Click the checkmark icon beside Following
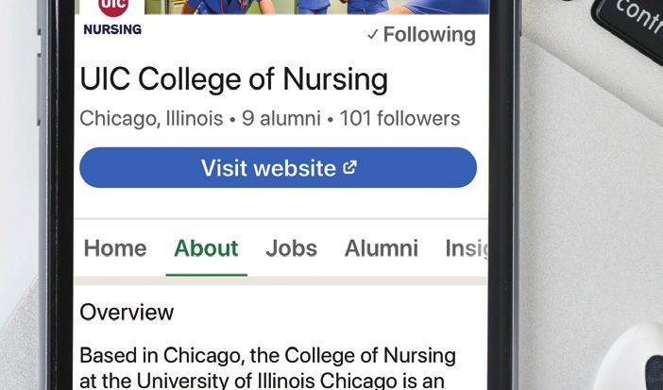663x390 pixels. point(372,35)
